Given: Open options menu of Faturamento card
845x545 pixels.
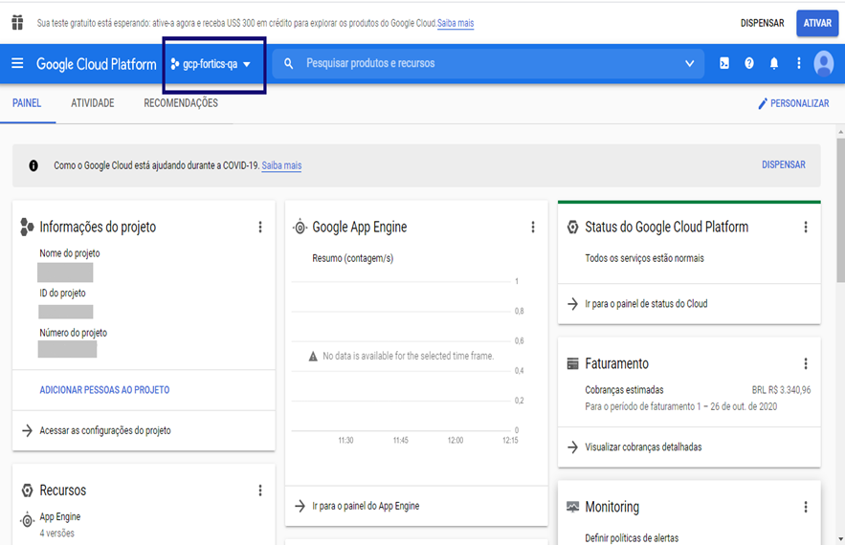Looking at the screenshot, I should click(806, 364).
